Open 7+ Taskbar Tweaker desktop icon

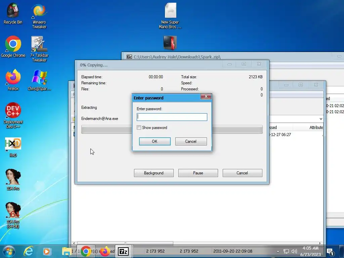click(39, 49)
